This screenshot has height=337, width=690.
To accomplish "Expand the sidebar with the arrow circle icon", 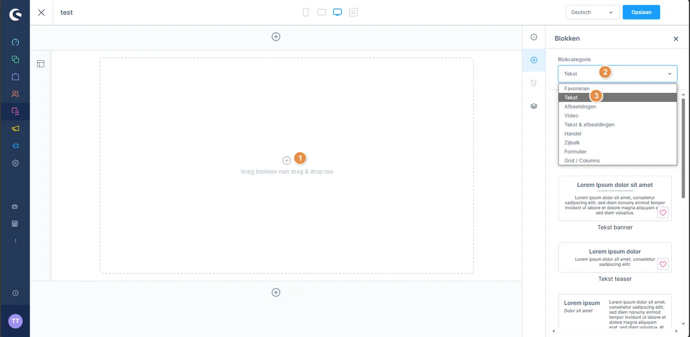I will click(15, 293).
